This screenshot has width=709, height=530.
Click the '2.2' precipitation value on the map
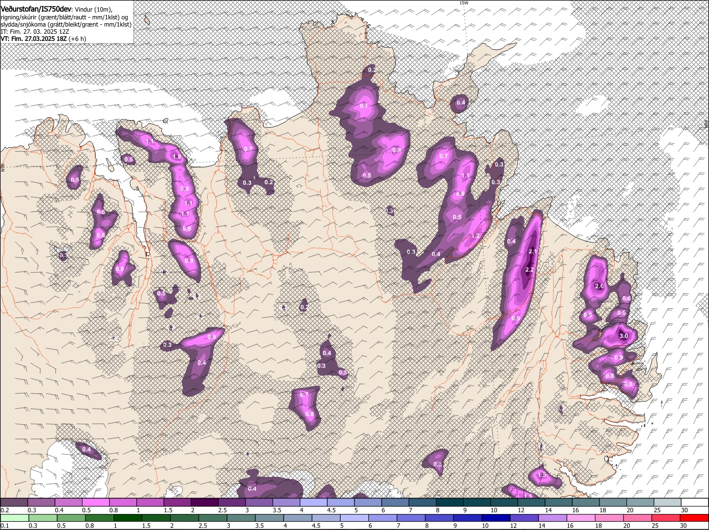[530, 269]
